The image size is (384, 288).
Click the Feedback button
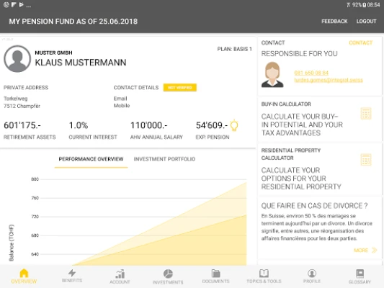tap(334, 22)
